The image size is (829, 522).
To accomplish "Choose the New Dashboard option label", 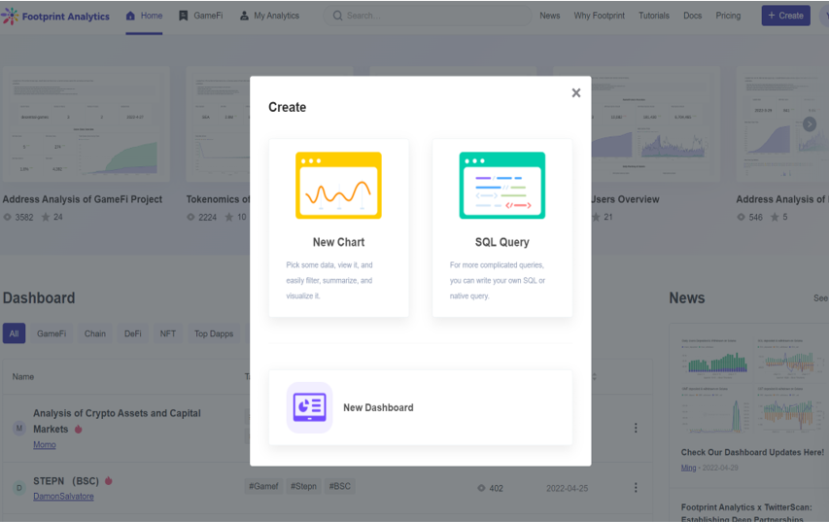I will click(378, 407).
